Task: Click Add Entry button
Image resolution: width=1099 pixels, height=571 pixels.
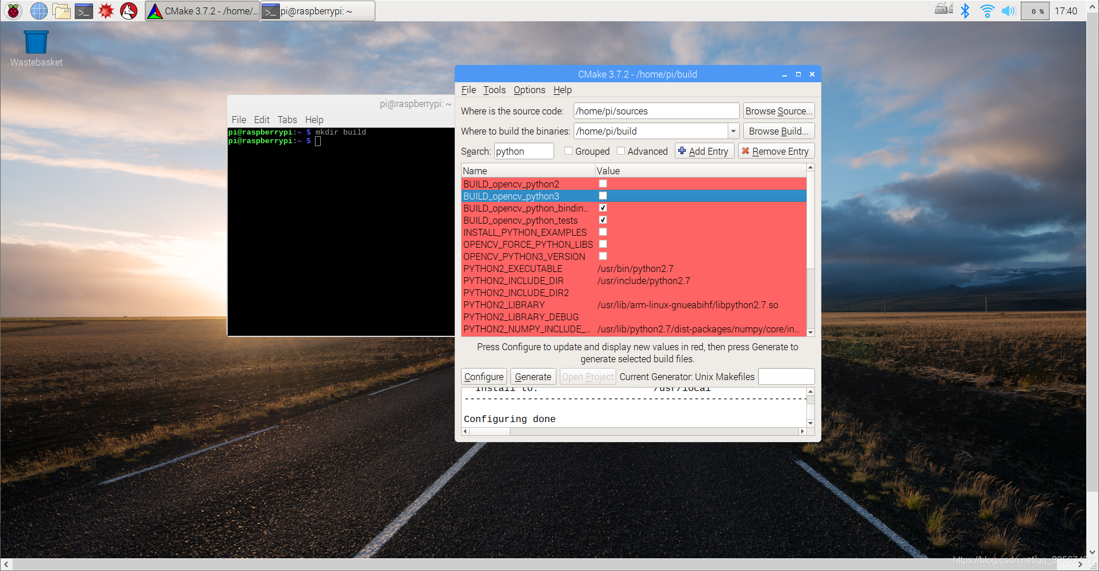Action: click(x=704, y=151)
